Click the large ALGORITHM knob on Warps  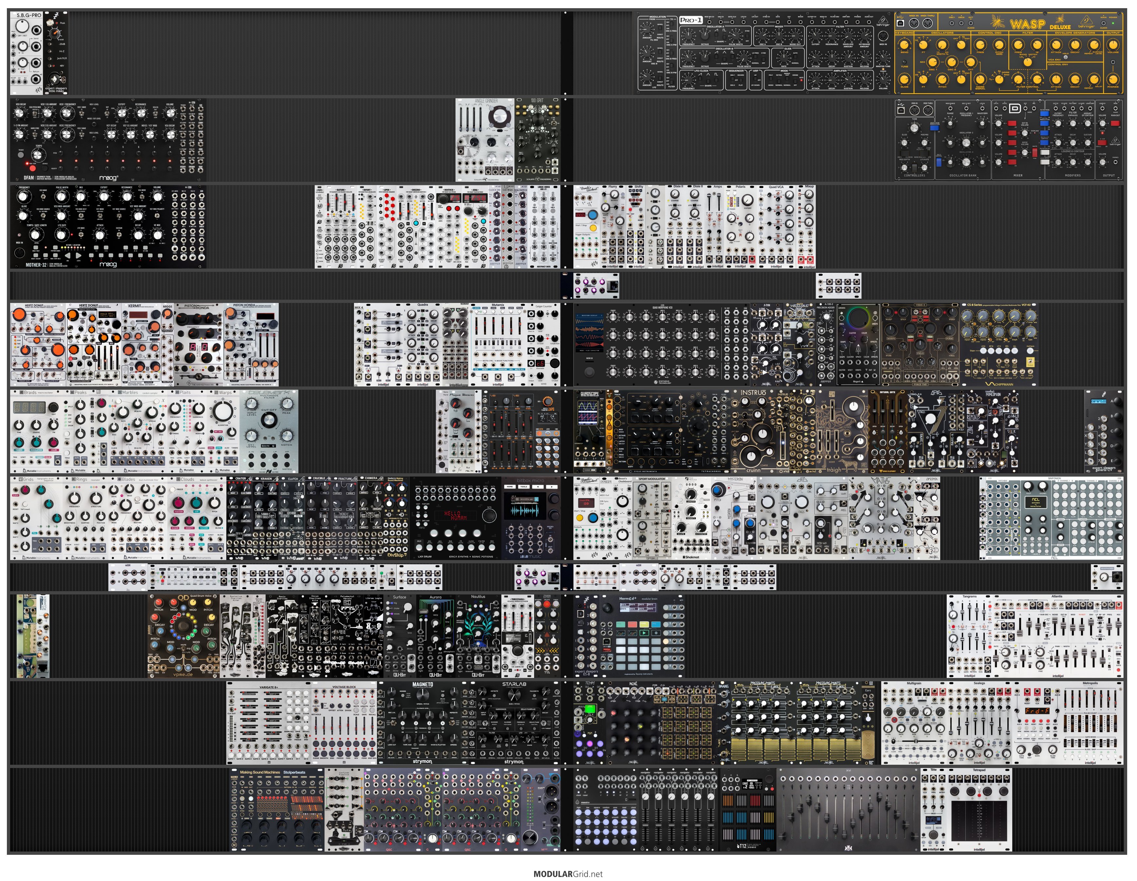[x=223, y=411]
